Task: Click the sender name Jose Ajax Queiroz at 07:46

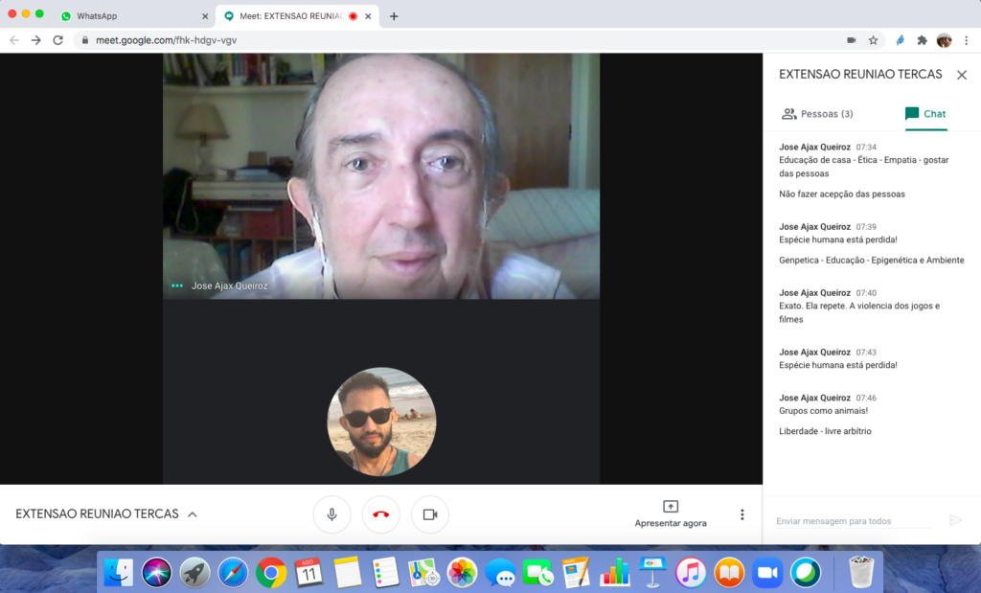Action: 814,398
